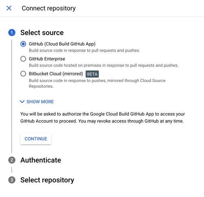
Task: Select the GitHub Enterprise radio option
Action: click(x=23, y=59)
